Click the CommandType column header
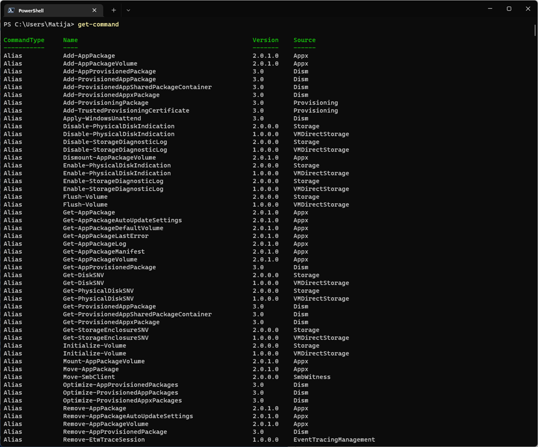Screen dimensions: 538x447 [x=24, y=40]
